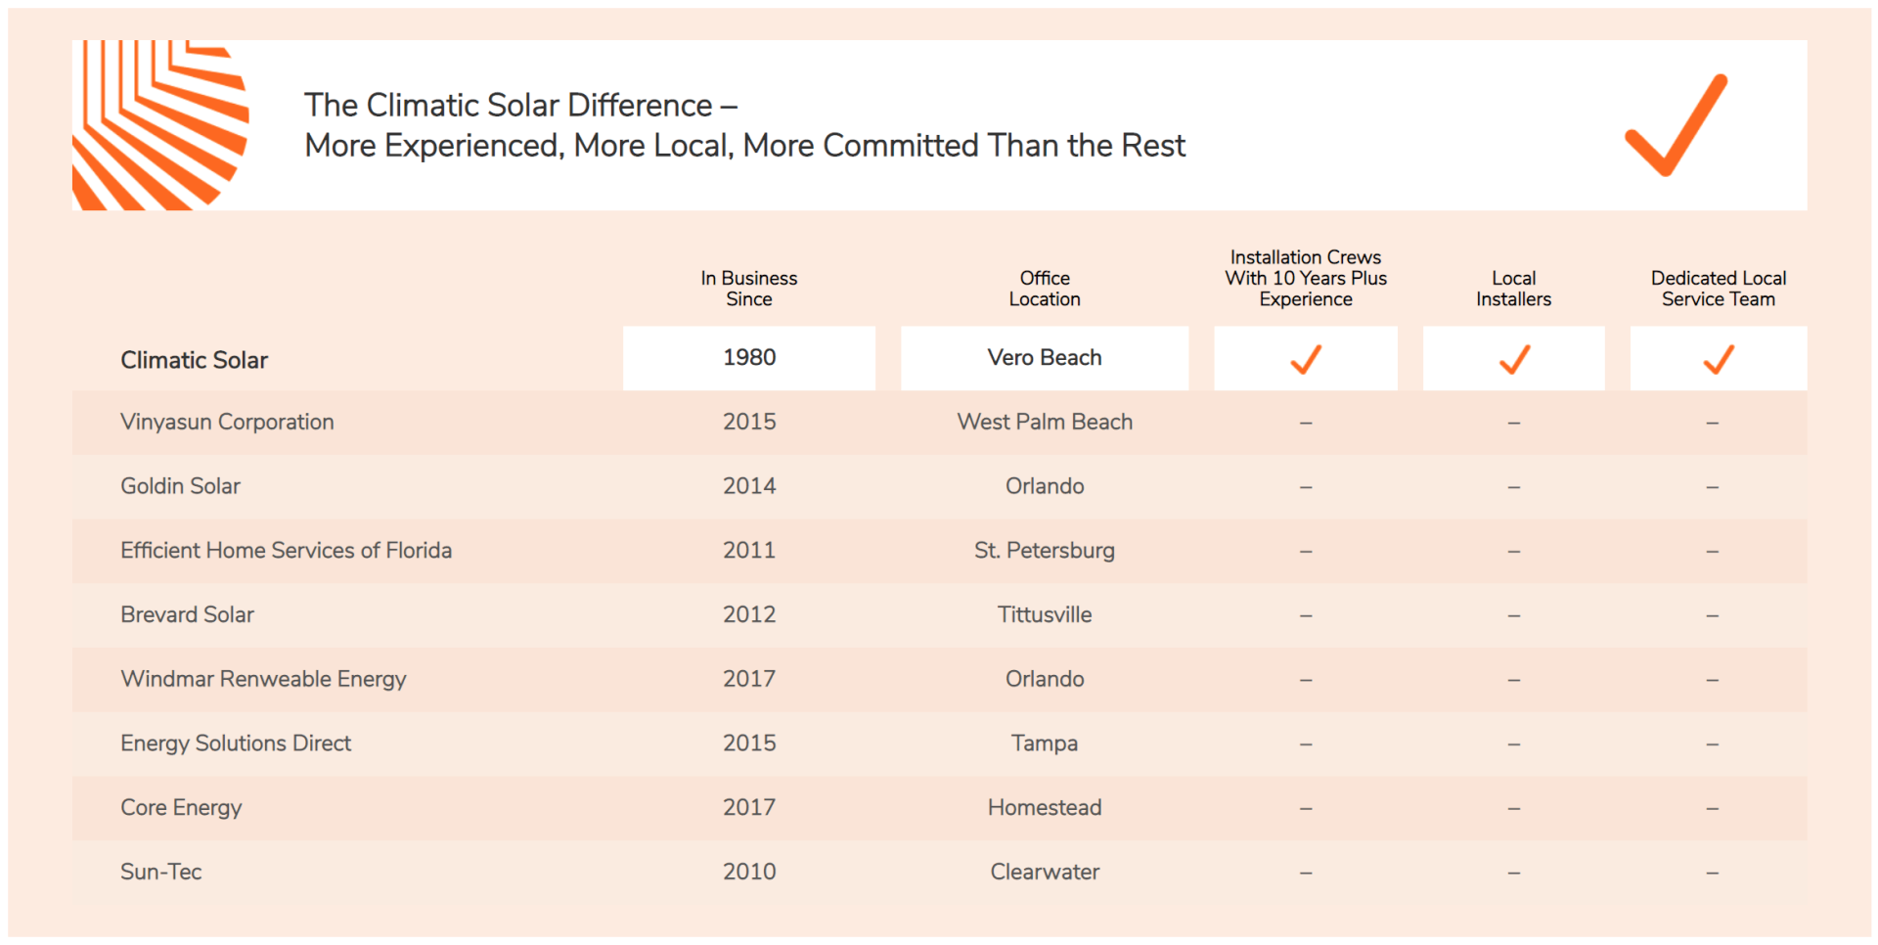Click the Dedicated Local Service Team checkmark
Viewport: 1878px width, 945px height.
coord(1719,359)
